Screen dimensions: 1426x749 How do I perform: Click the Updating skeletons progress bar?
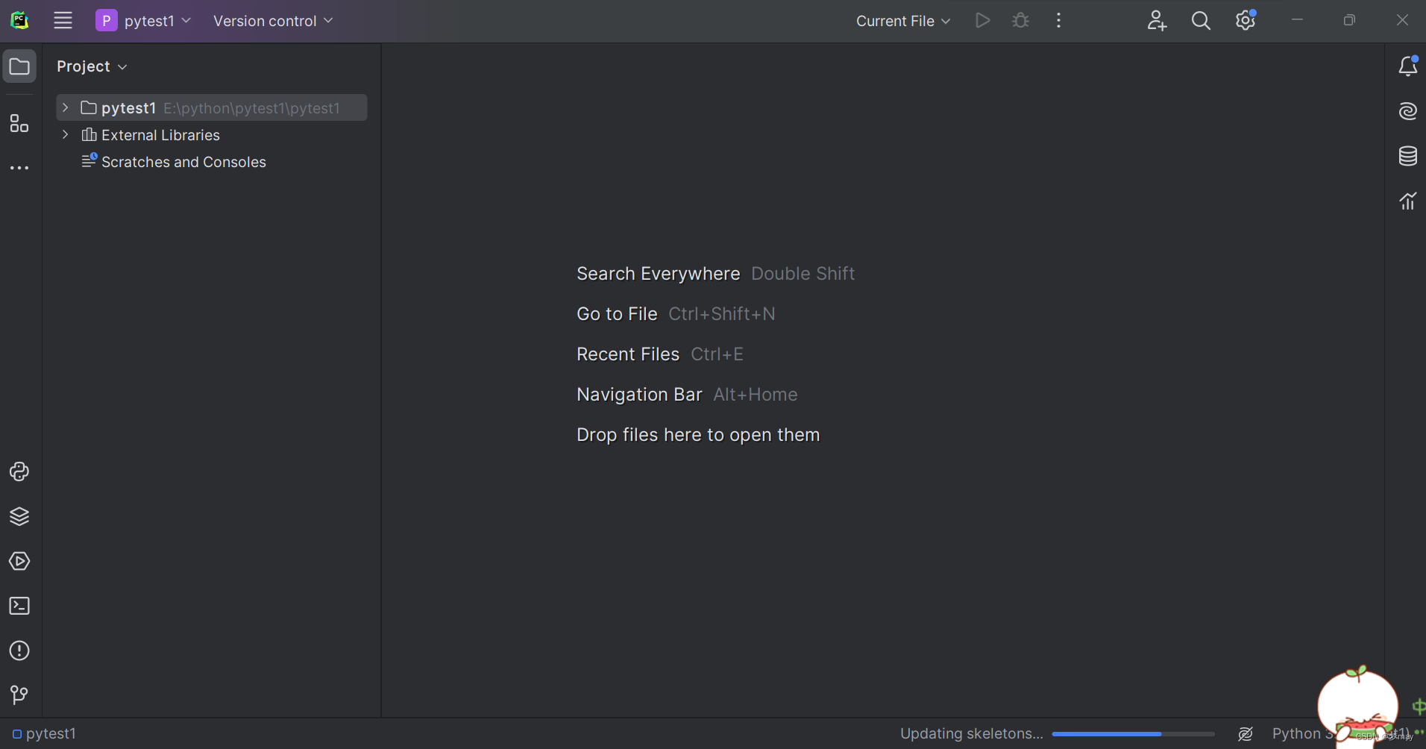(x=1133, y=733)
